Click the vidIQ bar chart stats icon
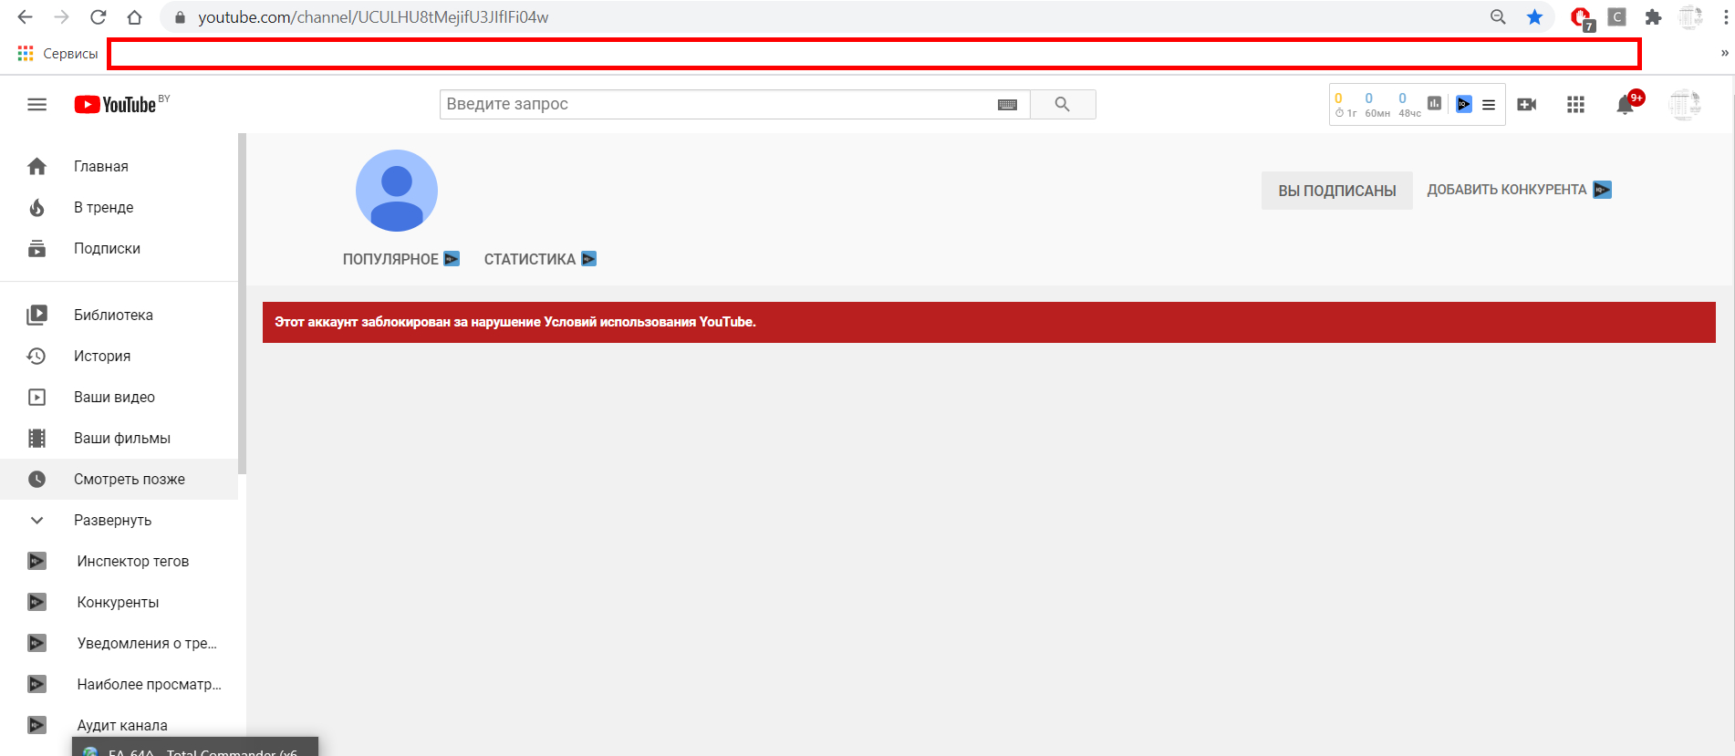 (x=1434, y=104)
